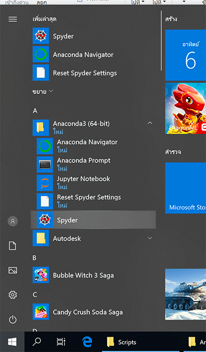The width and height of the screenshot is (206, 352).
Task: Open the calendar tile showing 6
Action: tap(186, 55)
